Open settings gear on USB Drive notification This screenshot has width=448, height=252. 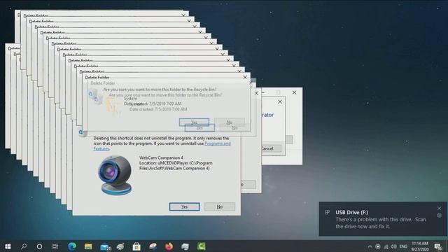[439, 216]
